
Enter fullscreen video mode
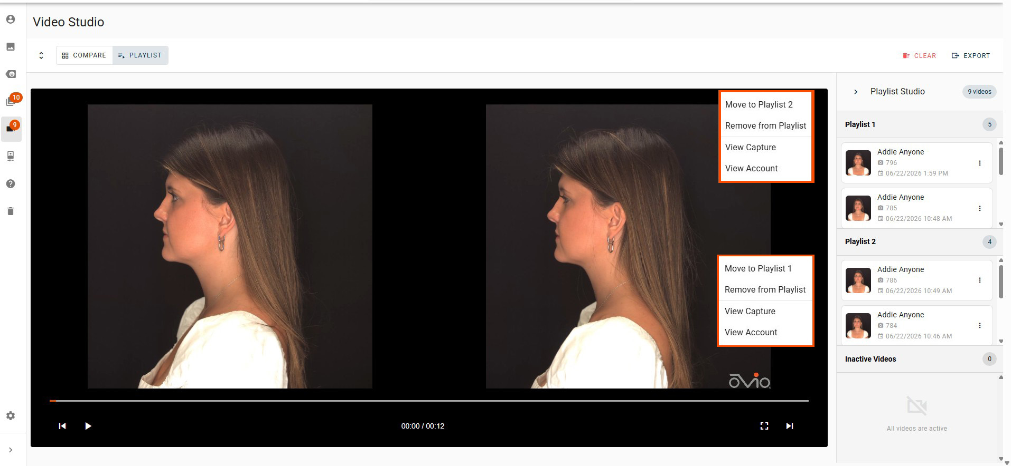point(764,426)
